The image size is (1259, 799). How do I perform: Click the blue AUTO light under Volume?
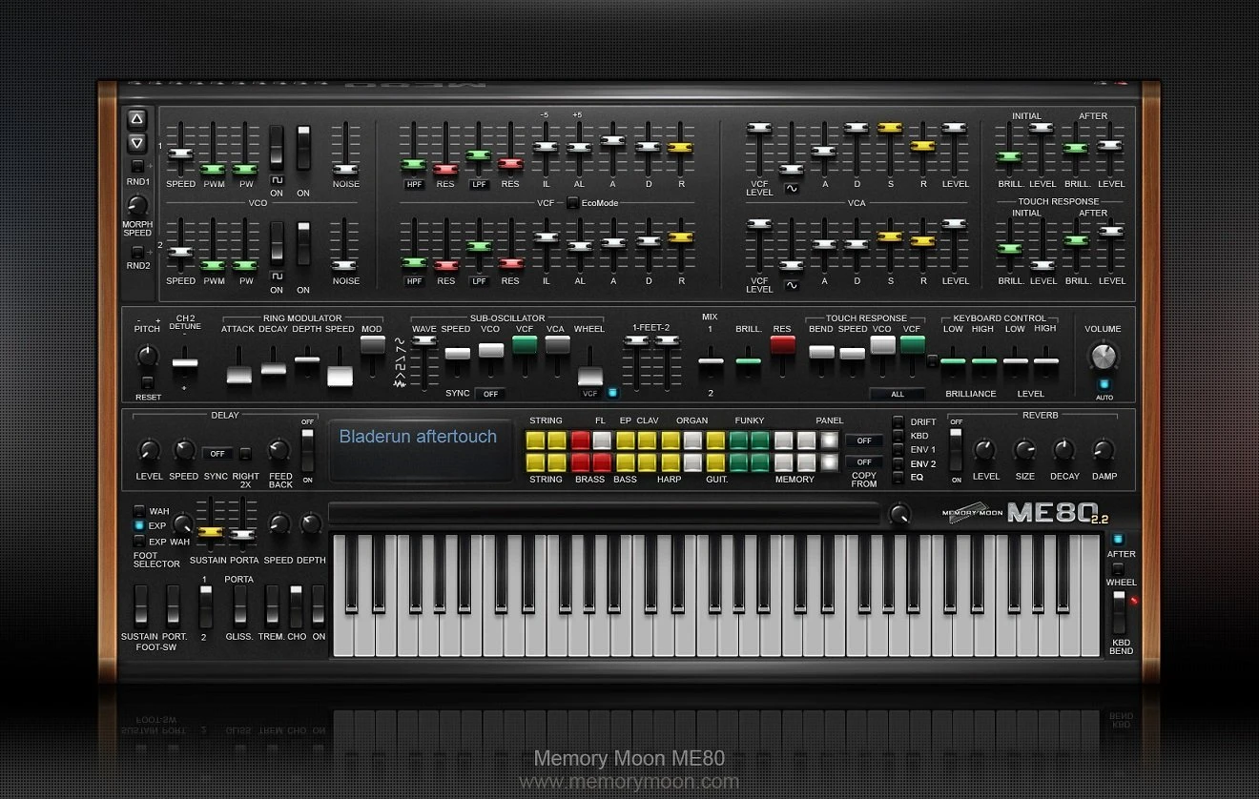click(1104, 384)
